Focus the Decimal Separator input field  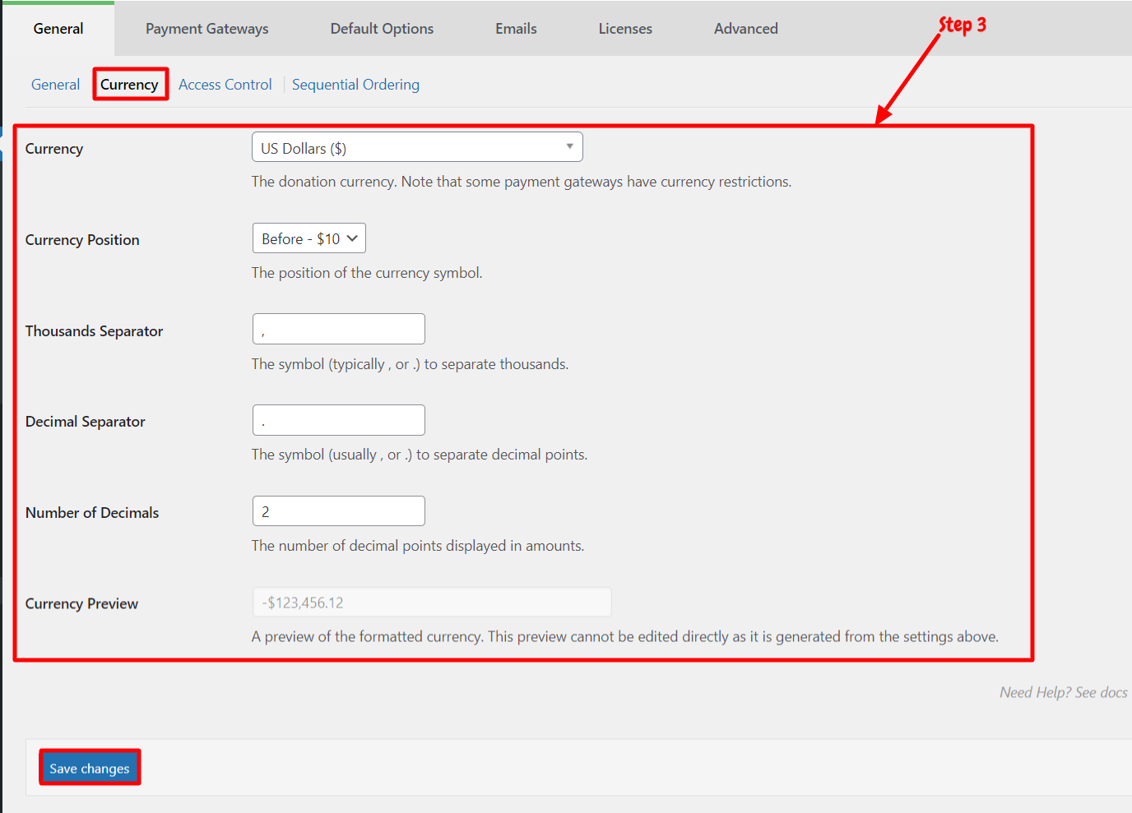pos(339,420)
